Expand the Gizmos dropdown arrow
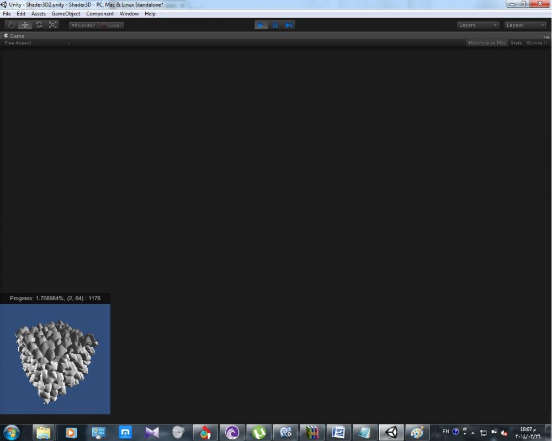Viewport: 552px width, 441px height. pos(546,43)
